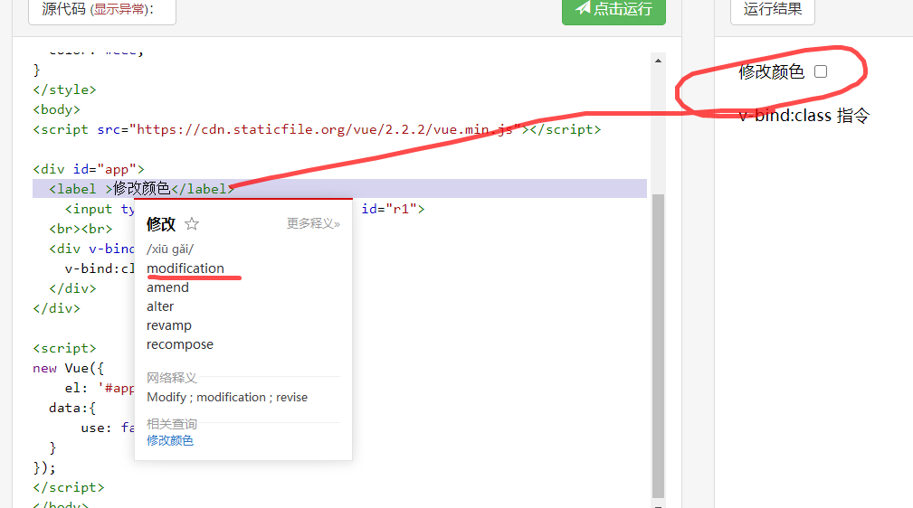Click the <body> tag line
This screenshot has width=913, height=508.
click(56, 109)
